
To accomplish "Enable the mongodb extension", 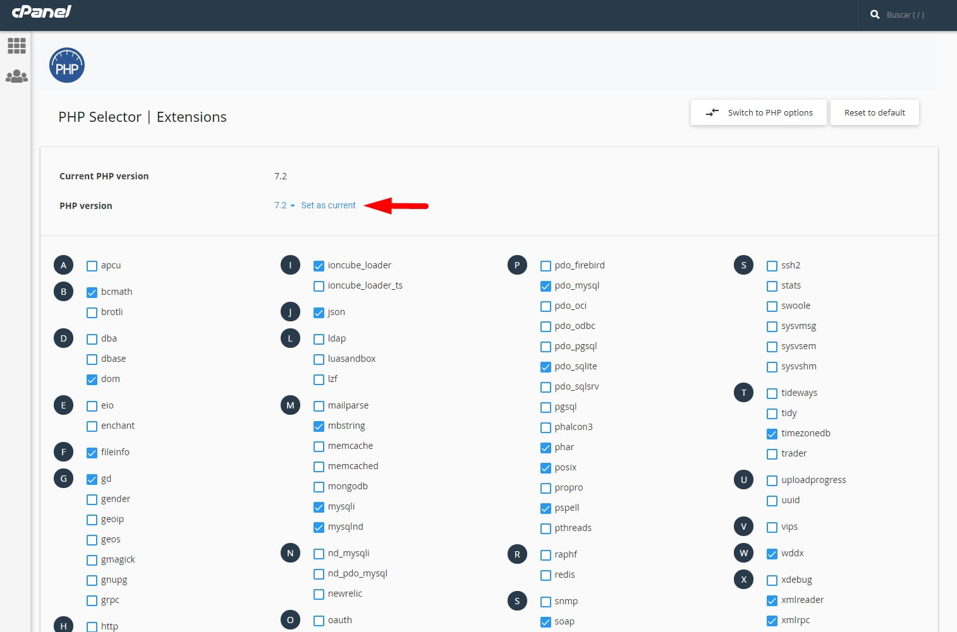I will click(x=319, y=487).
